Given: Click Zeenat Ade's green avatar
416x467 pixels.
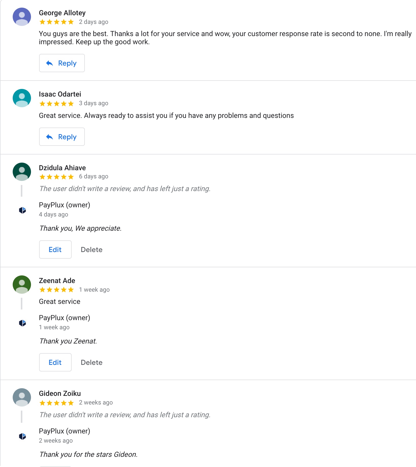Looking at the screenshot, I should (22, 285).
